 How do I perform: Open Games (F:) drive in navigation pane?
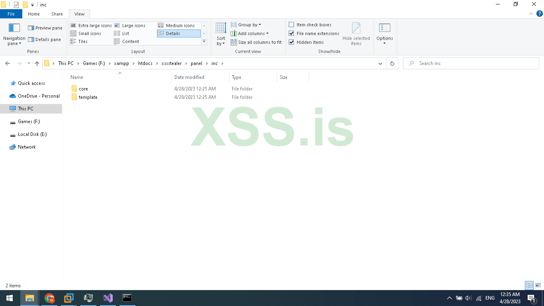pos(29,122)
